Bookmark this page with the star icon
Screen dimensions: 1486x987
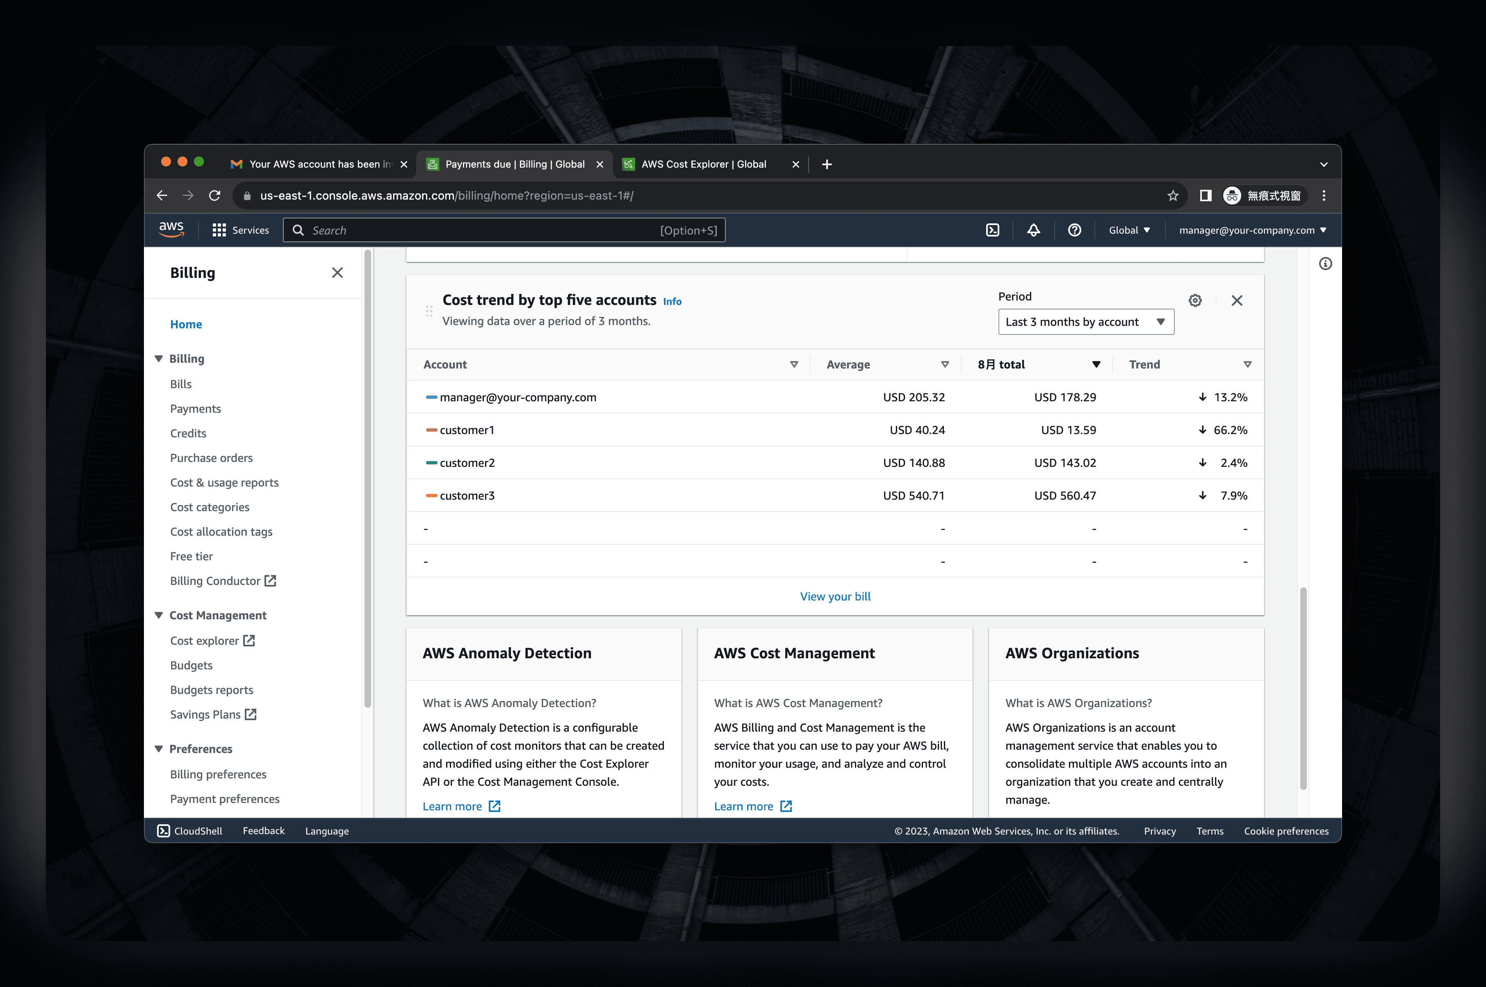[x=1172, y=196]
